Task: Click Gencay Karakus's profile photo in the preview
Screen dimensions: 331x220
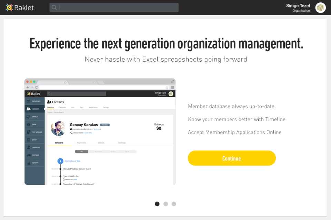Action: point(58,128)
